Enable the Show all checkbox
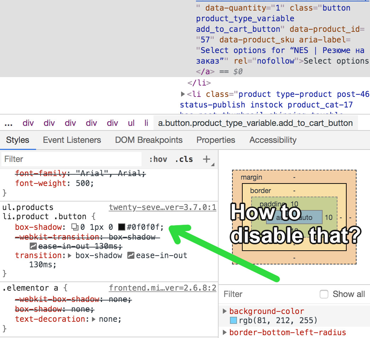This screenshot has width=370, height=338. [x=324, y=294]
